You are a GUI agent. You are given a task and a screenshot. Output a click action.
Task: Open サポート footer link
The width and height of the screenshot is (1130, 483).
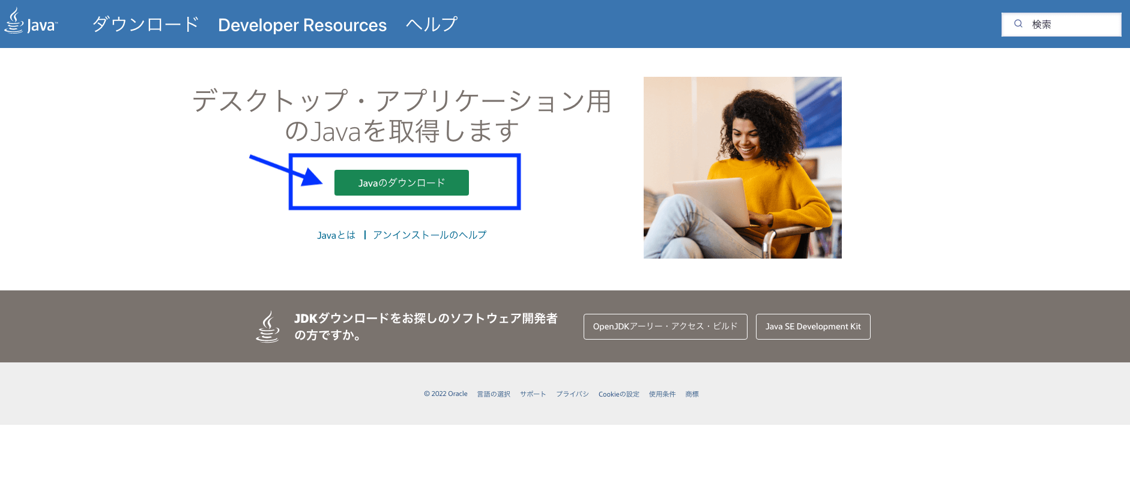point(533,394)
